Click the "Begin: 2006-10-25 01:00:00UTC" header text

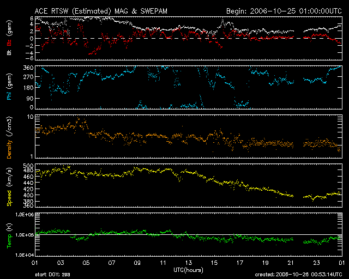[x=284, y=11]
